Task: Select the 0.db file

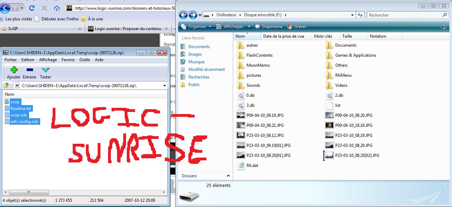Action: point(246,95)
